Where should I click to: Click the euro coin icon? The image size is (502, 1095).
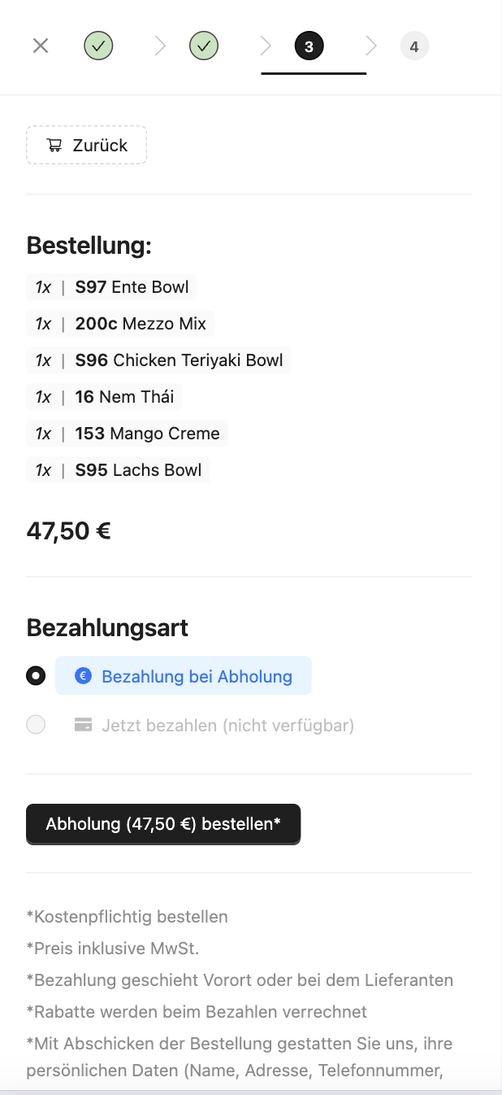83,676
